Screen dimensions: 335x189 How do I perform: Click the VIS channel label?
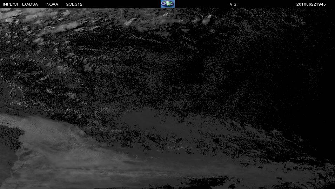[x=233, y=4]
